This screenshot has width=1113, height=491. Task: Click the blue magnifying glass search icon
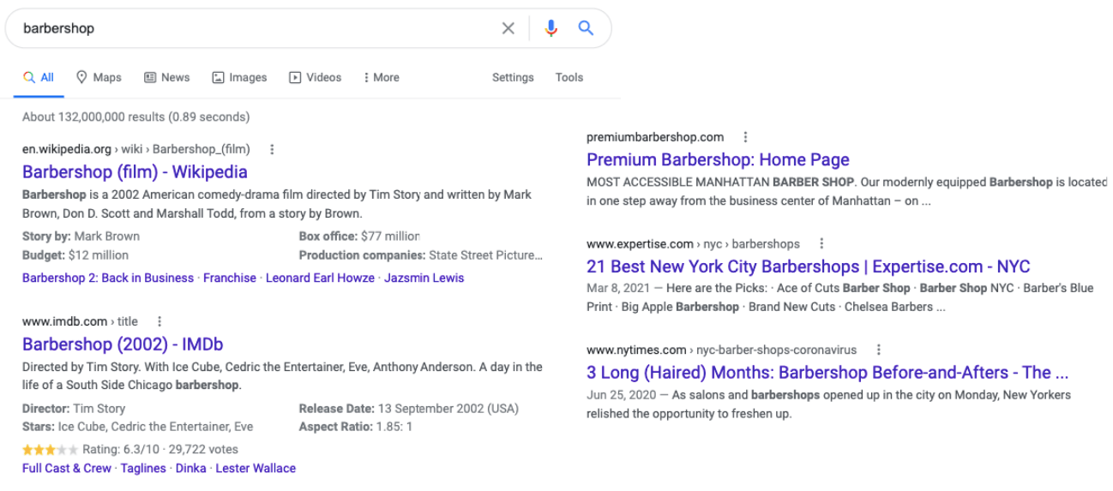586,28
